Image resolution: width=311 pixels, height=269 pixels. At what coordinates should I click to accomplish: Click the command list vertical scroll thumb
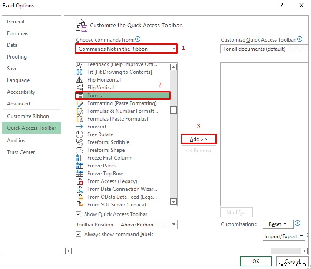[x=173, y=110]
